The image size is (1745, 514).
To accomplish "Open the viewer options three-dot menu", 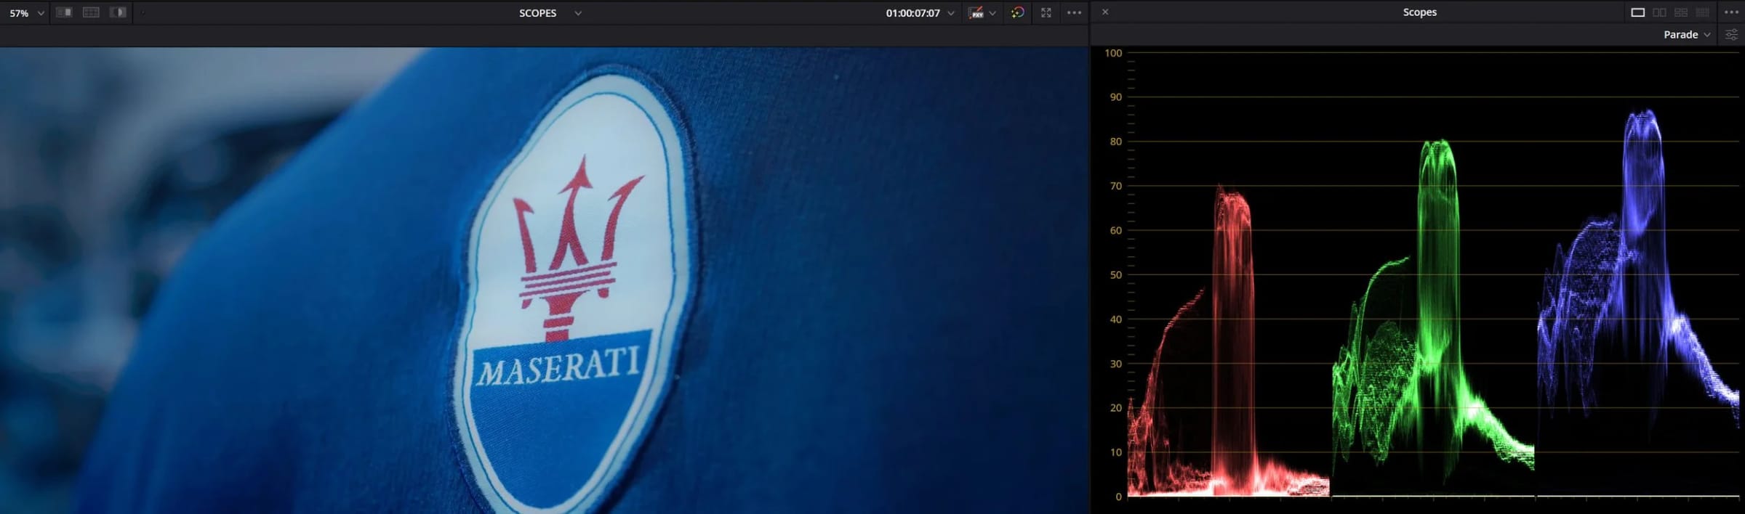I will coord(1074,12).
